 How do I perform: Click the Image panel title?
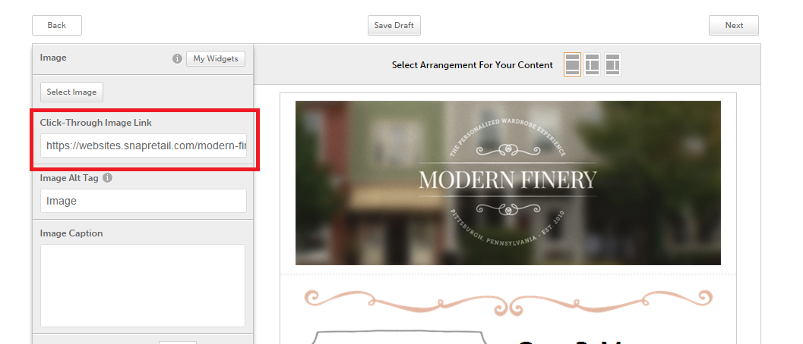click(53, 58)
